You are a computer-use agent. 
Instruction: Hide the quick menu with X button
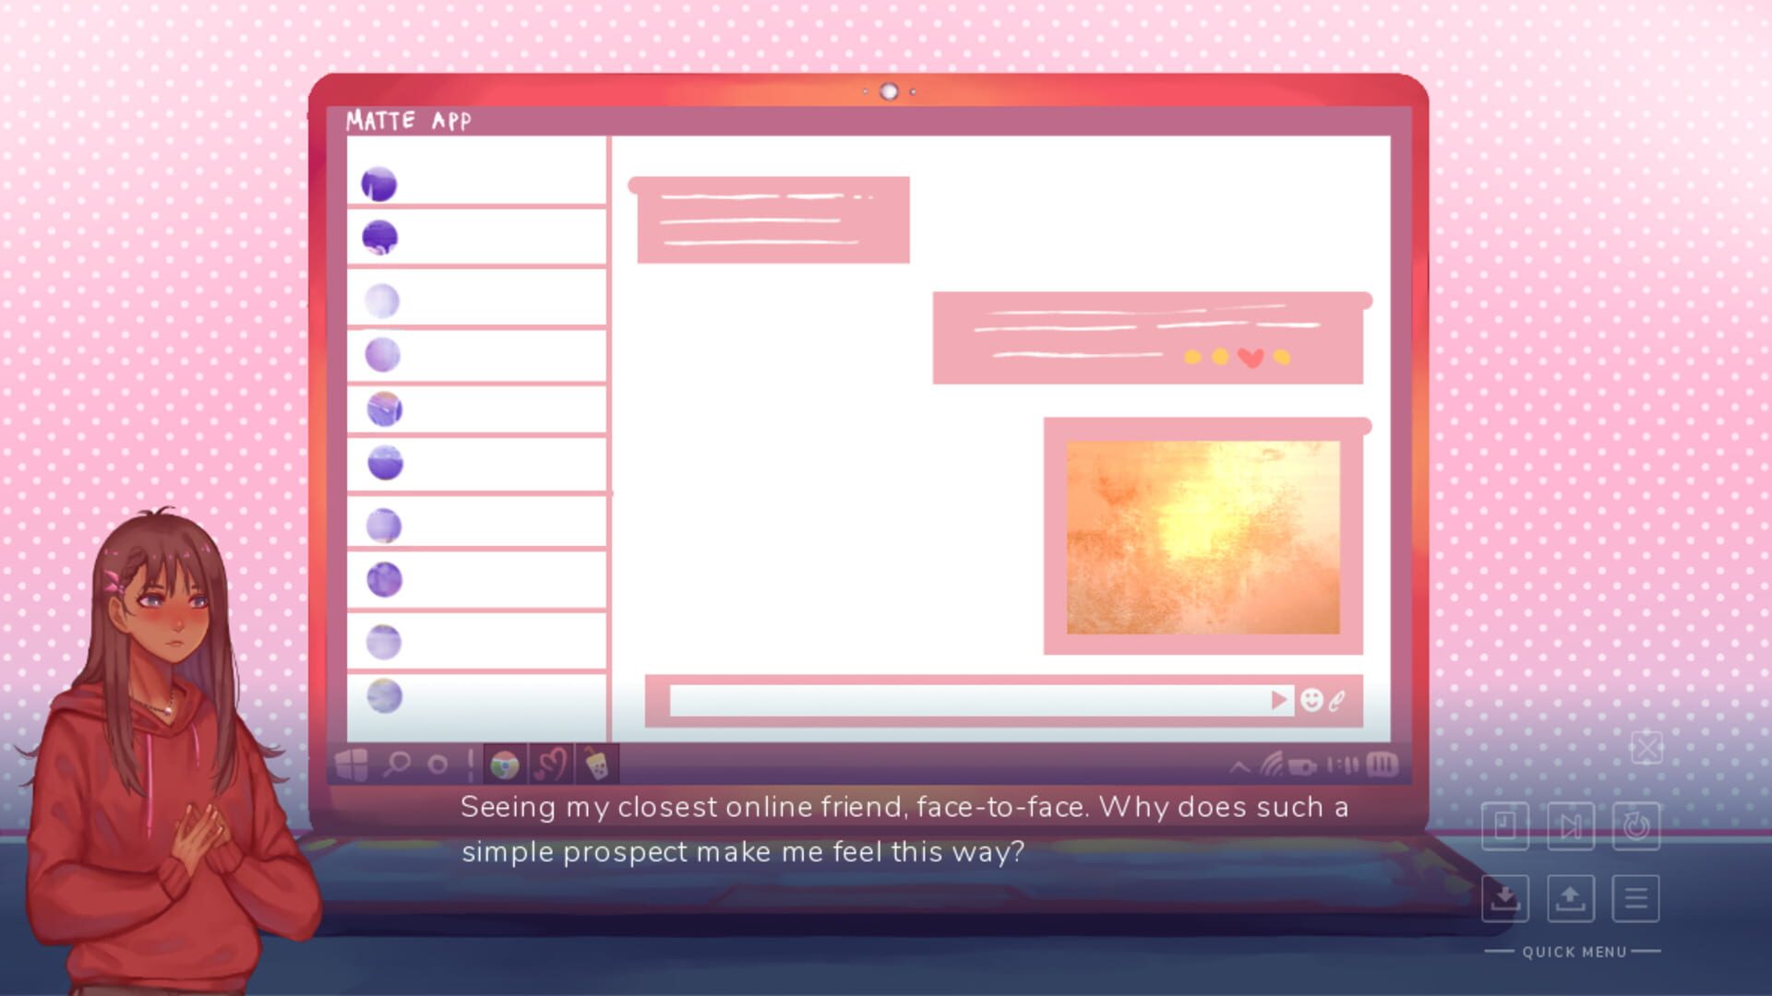[x=1646, y=748]
